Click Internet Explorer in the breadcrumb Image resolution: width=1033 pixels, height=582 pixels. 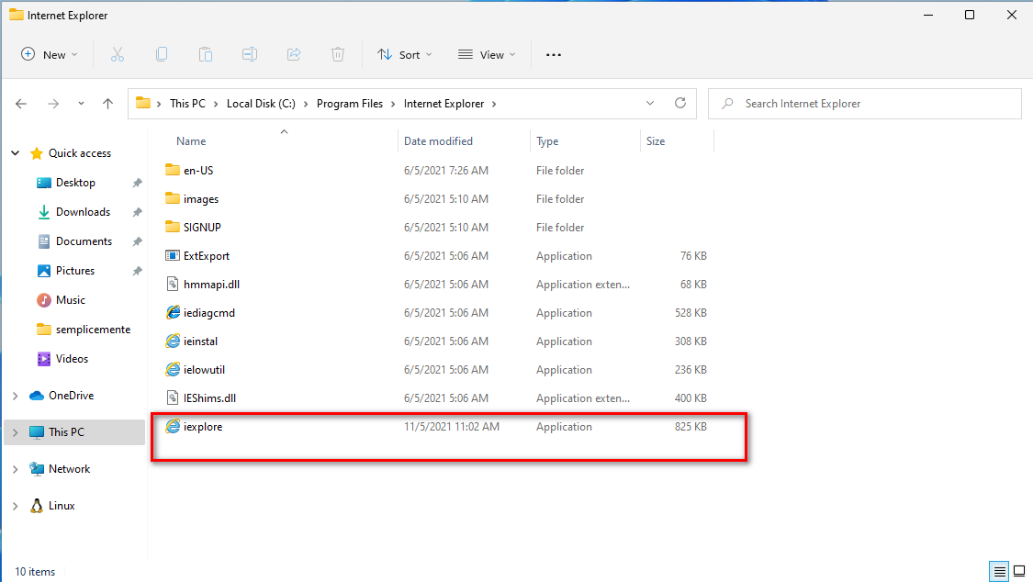point(444,104)
